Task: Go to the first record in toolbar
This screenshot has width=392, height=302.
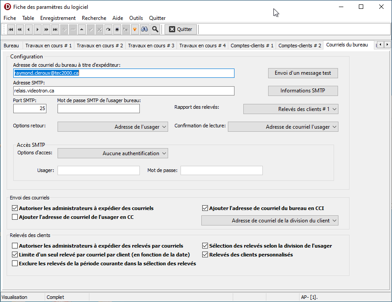Action: pos(11,30)
